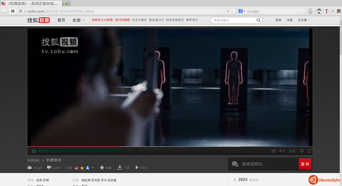
Task: Open Google search engine selector
Action: [242, 11]
